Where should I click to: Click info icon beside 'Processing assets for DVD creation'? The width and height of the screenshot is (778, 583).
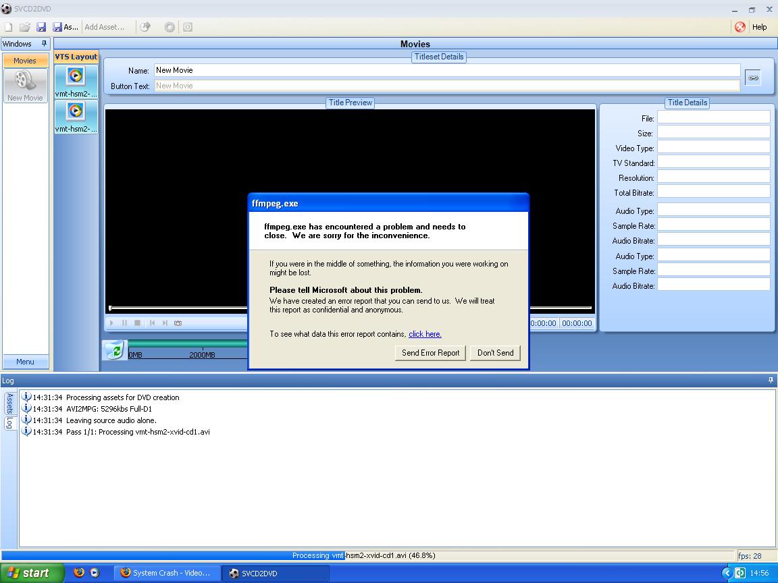coord(26,397)
